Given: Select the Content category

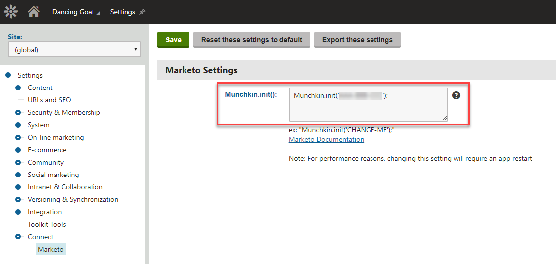Looking at the screenshot, I should point(40,88).
